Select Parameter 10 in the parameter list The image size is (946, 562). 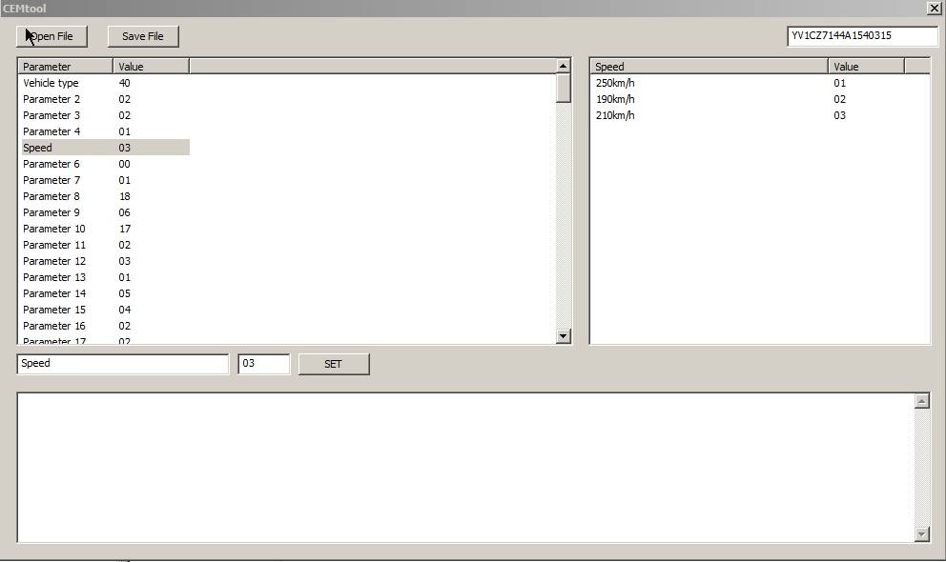pyautogui.click(x=54, y=229)
